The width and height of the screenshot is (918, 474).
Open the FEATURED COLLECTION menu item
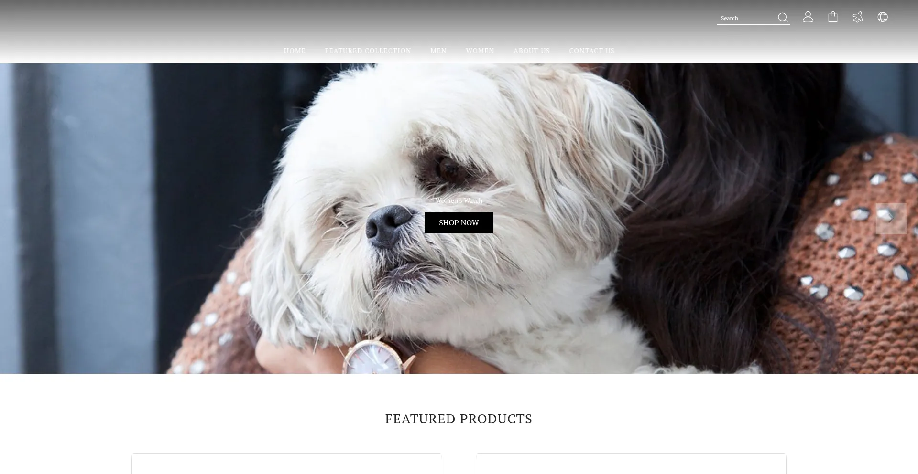[368, 51]
